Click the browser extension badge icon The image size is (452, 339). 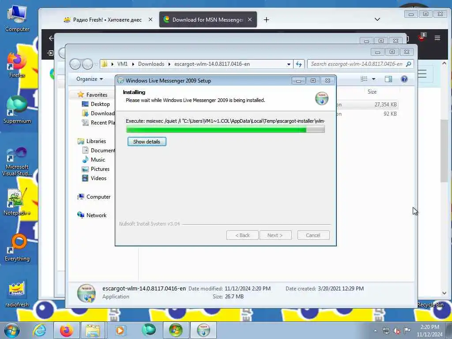click(x=422, y=37)
